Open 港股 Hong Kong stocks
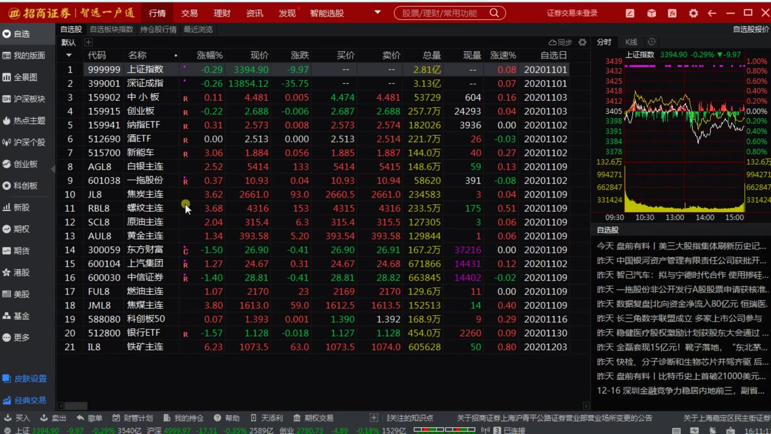 [16, 272]
